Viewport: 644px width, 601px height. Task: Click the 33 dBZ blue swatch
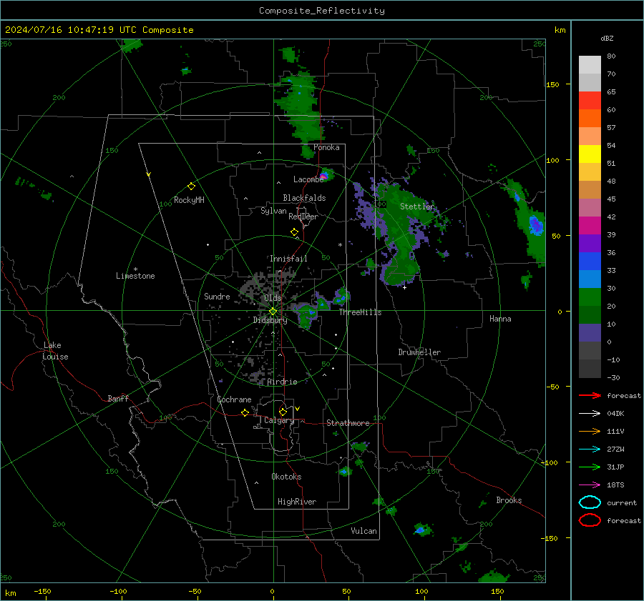(x=590, y=261)
